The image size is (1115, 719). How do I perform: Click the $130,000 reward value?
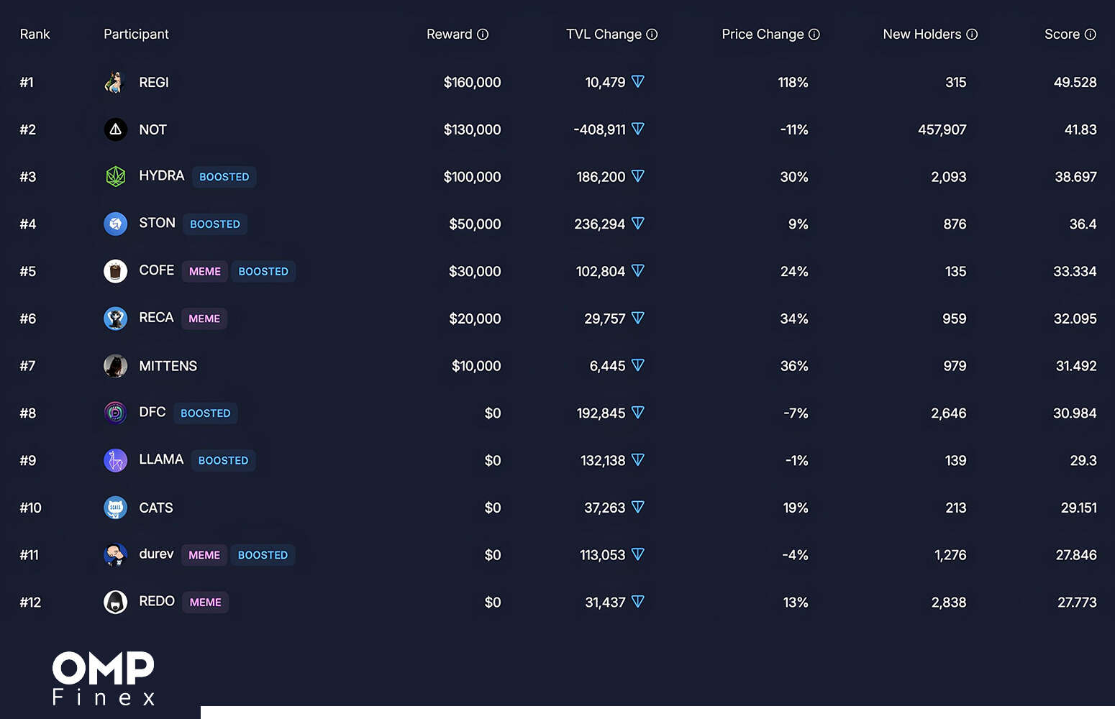[472, 129]
